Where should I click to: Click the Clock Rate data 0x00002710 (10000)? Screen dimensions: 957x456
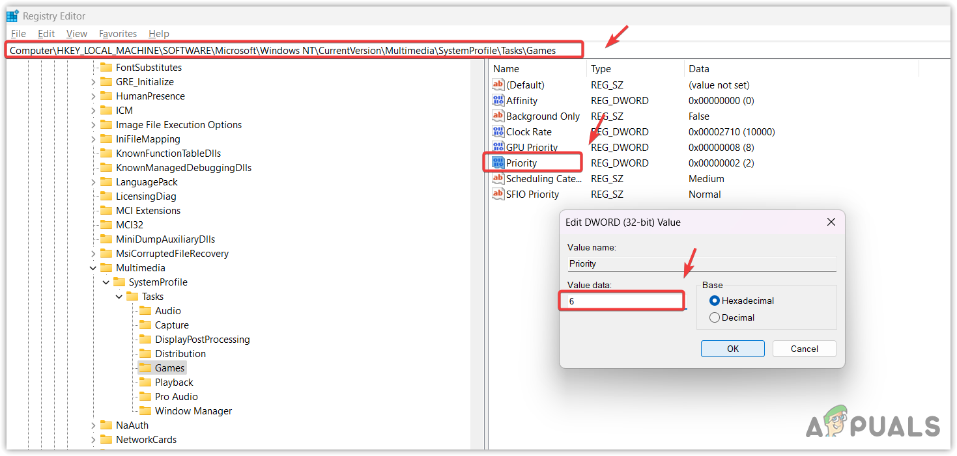pyautogui.click(x=732, y=131)
